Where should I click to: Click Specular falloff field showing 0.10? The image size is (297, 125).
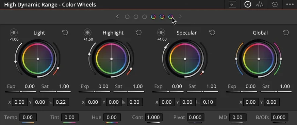[x=208, y=102]
